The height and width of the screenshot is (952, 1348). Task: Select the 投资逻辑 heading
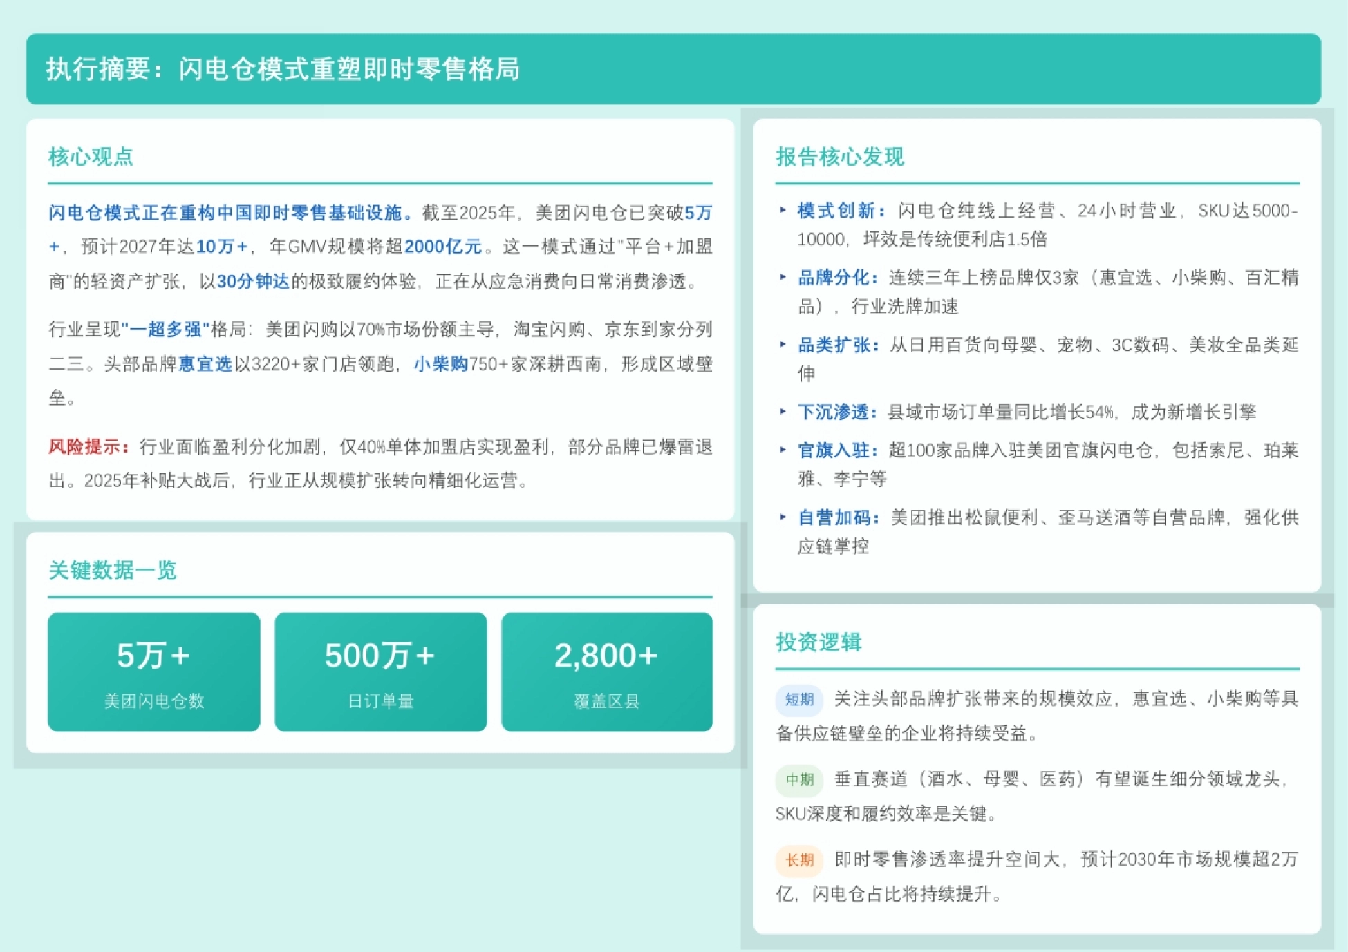(x=818, y=642)
